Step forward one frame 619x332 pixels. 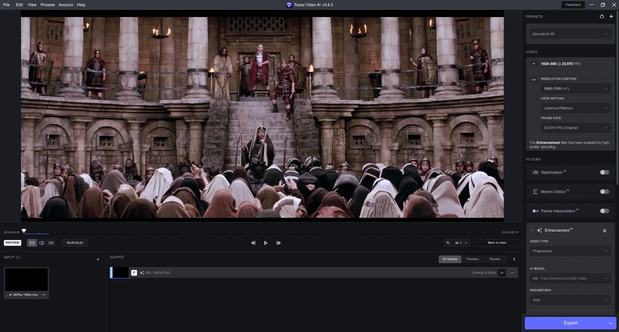[279, 243]
